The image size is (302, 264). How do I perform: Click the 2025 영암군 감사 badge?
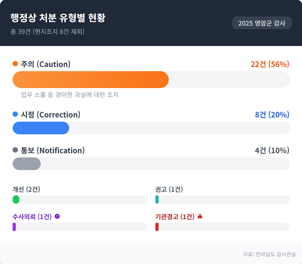(262, 23)
